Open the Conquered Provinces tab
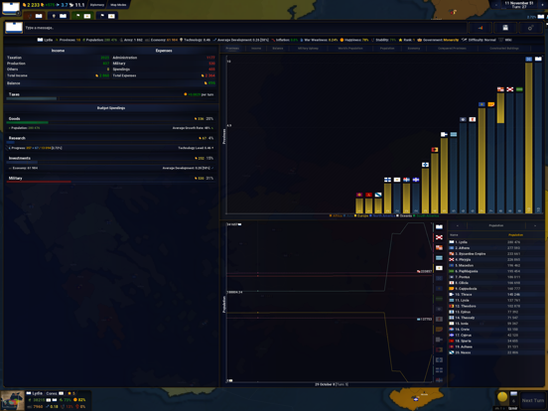This screenshot has width=548, height=411. pos(452,49)
